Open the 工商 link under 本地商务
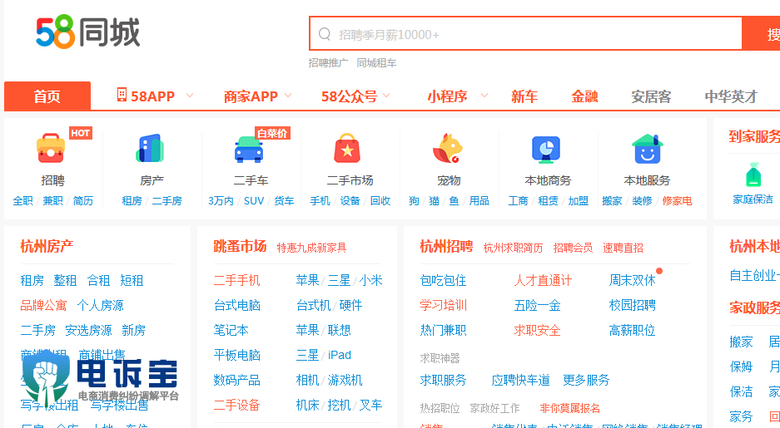 coord(518,200)
